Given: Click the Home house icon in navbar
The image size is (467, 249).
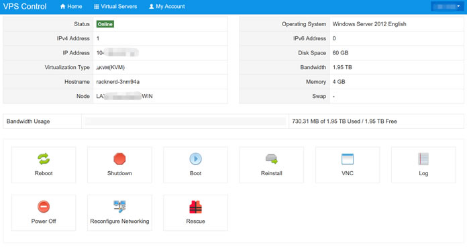Looking at the screenshot, I should point(62,6).
